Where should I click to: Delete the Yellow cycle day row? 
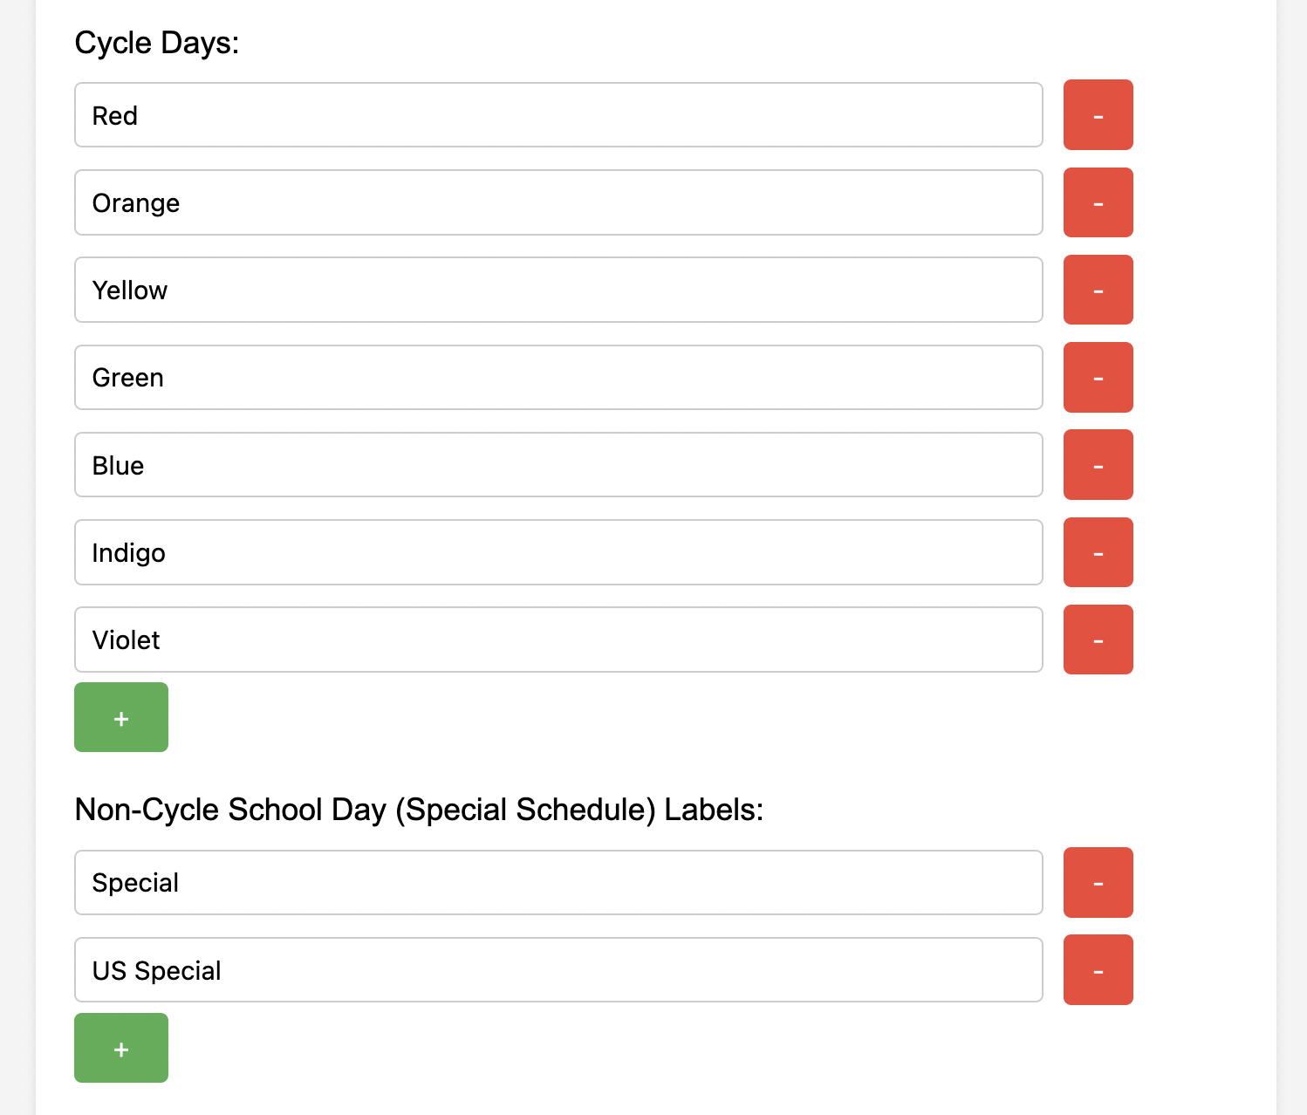point(1098,290)
